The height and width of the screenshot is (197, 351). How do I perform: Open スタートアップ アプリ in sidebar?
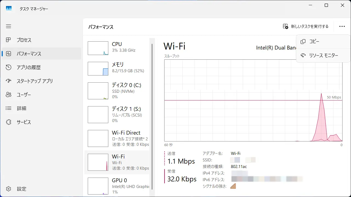coord(34,81)
